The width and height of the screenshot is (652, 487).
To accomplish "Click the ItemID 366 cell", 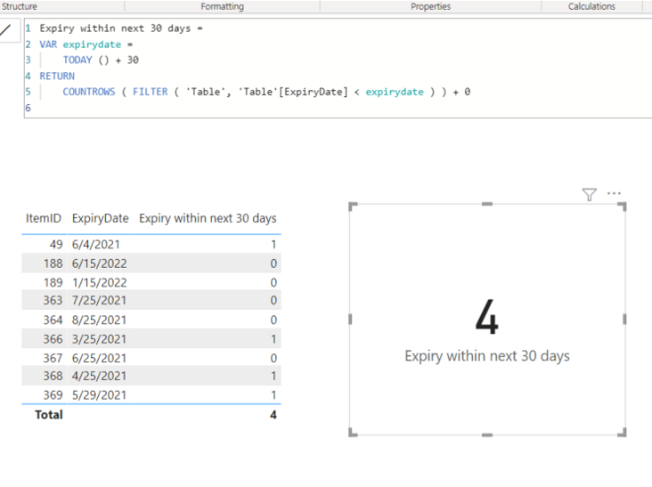I will click(x=53, y=339).
